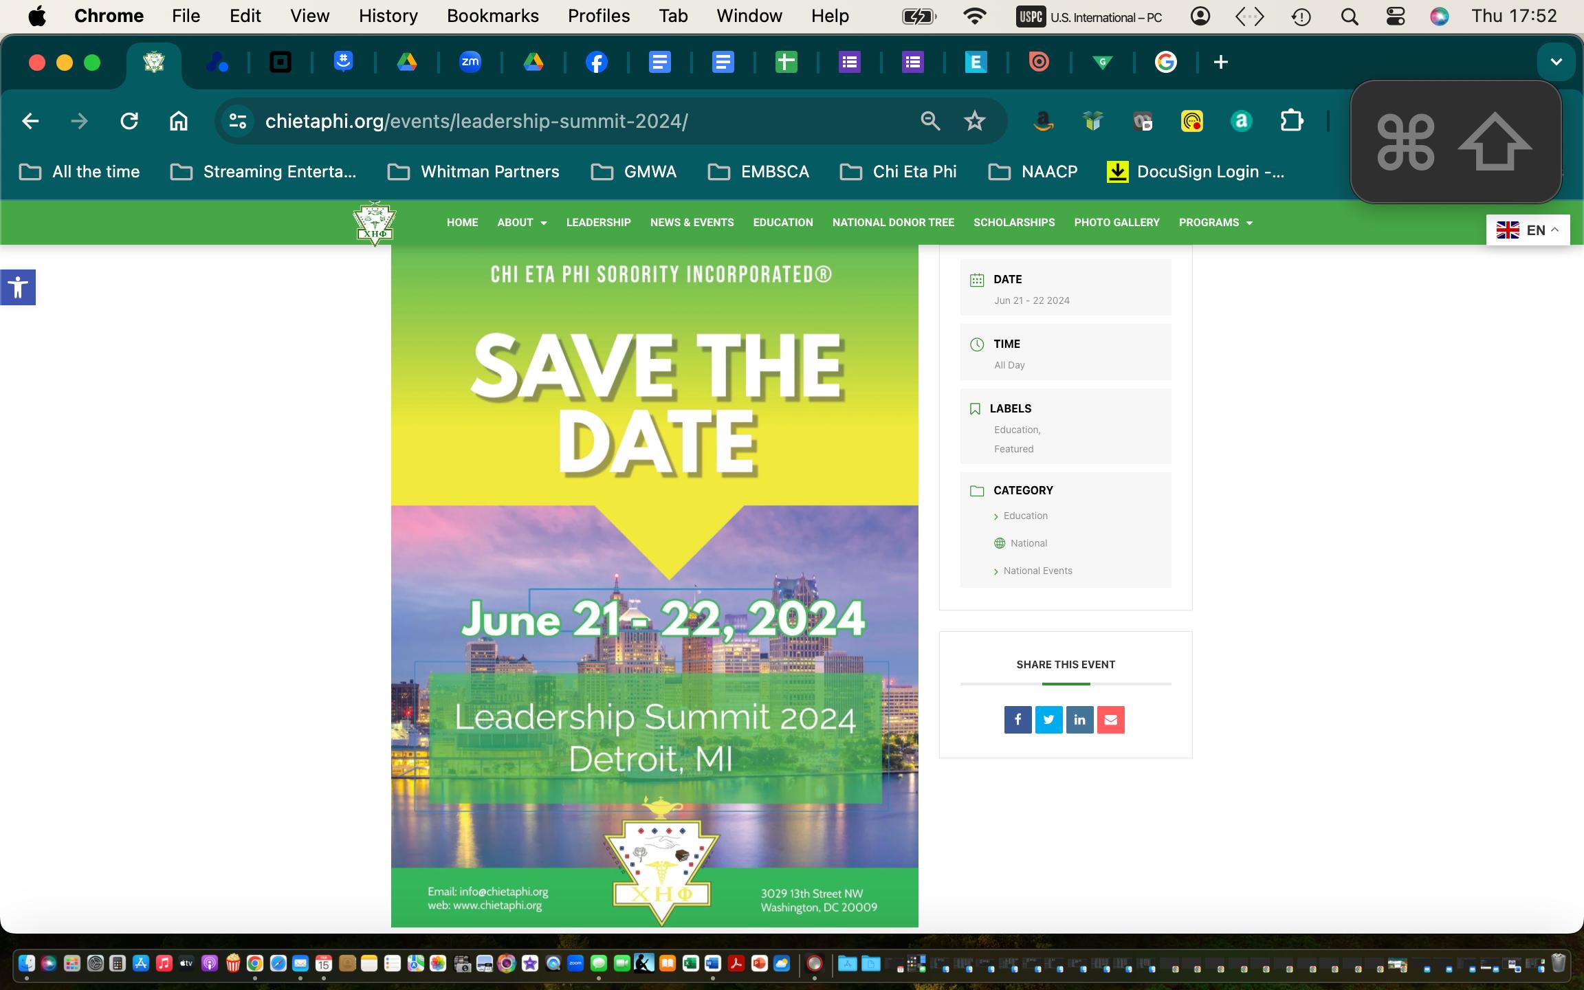Open the EN language selector
Image resolution: width=1584 pixels, height=990 pixels.
(x=1528, y=230)
